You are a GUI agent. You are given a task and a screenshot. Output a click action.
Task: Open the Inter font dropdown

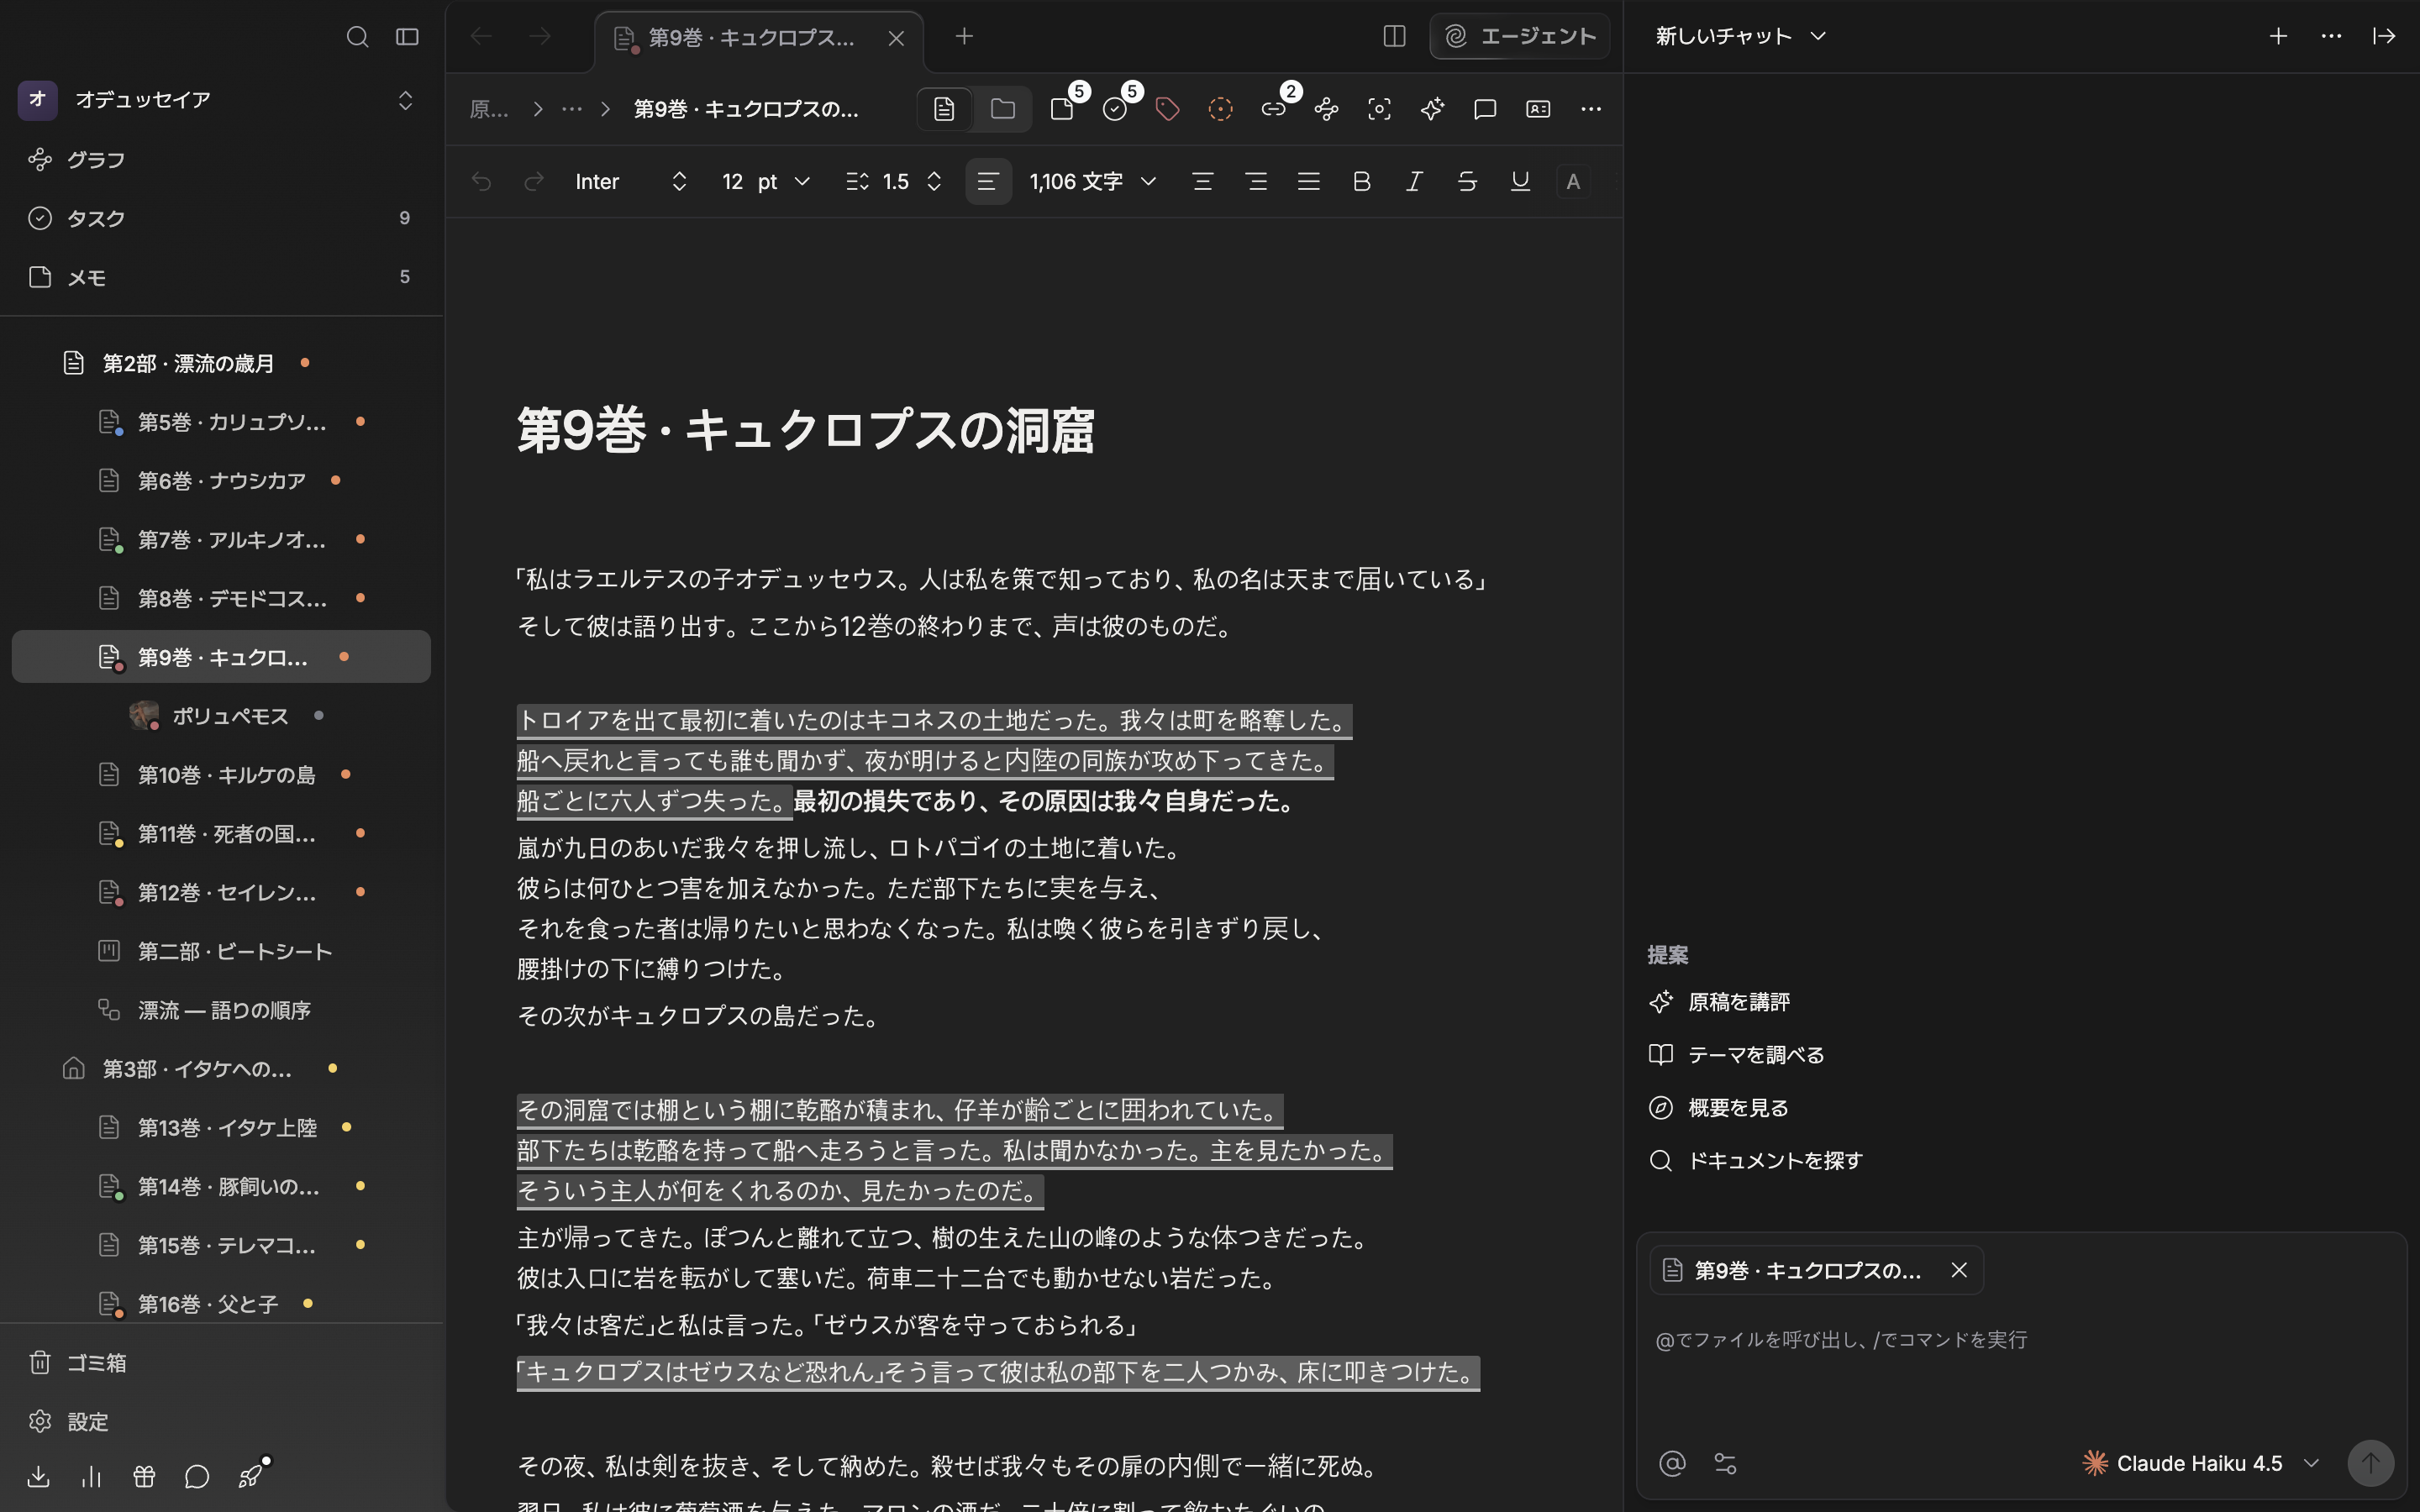click(631, 181)
